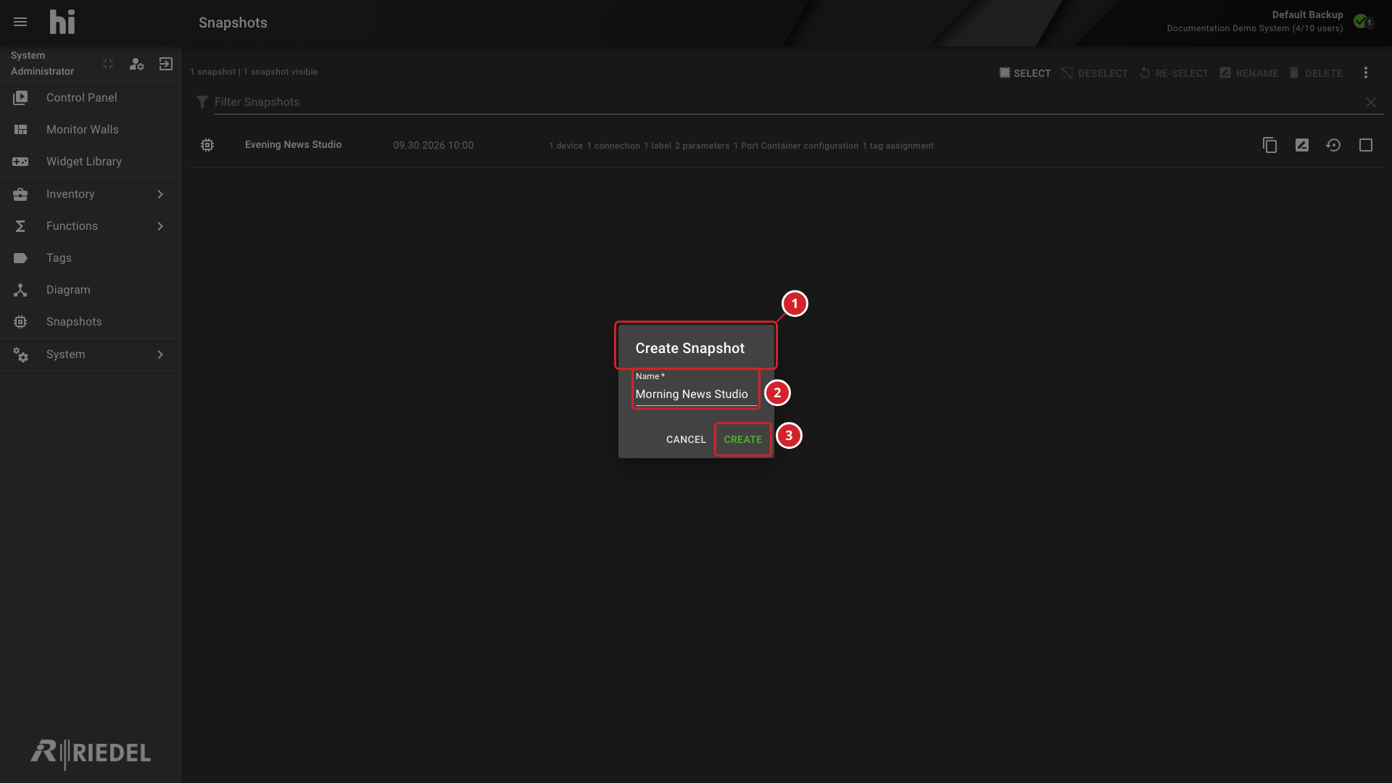Collapse sidebar with the compress icon
The width and height of the screenshot is (1392, 783).
coord(108,64)
